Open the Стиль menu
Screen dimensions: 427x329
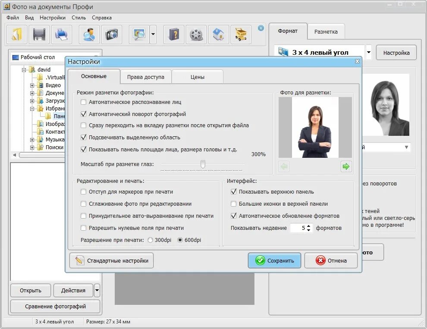[x=78, y=18]
